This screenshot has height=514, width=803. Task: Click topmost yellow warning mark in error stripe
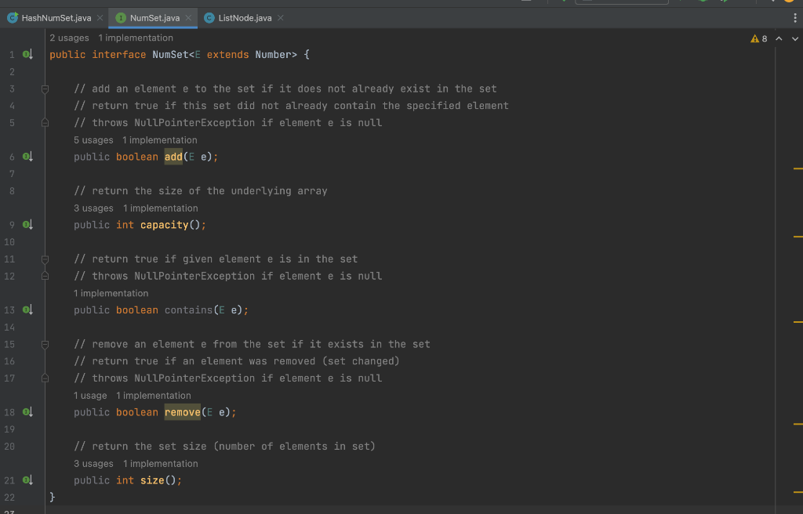coord(798,168)
